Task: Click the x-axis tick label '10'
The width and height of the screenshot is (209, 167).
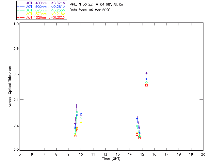Action: 81,154
